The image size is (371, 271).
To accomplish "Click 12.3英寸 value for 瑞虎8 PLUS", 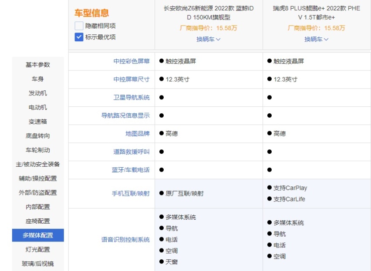I will coord(285,79).
